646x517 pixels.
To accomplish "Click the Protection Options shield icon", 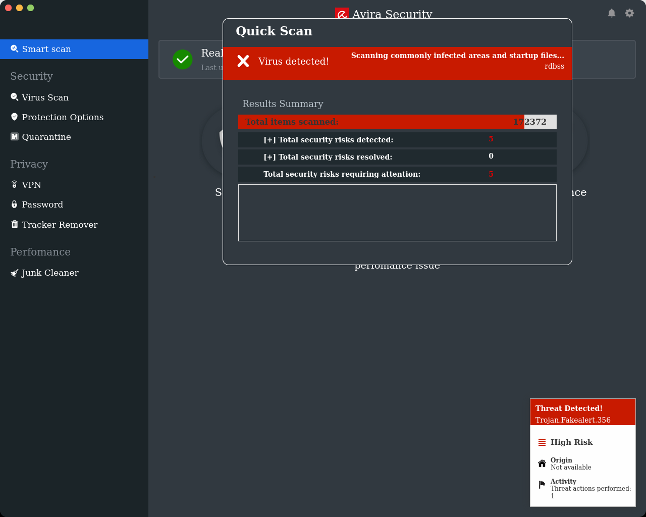I will tap(15, 117).
